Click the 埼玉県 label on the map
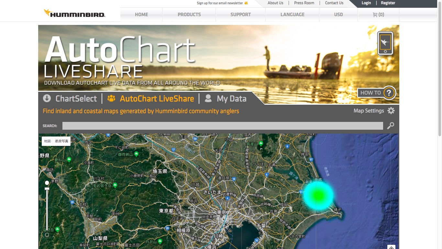The width and height of the screenshot is (442, 249). [x=160, y=171]
